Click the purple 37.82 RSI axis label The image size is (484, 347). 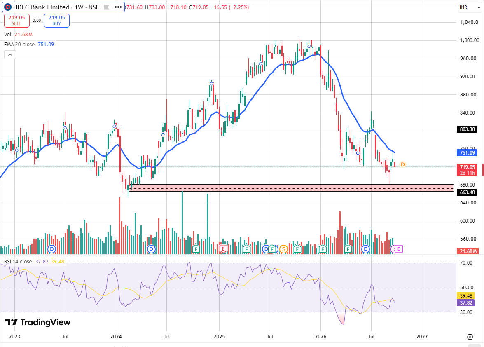coord(466,303)
